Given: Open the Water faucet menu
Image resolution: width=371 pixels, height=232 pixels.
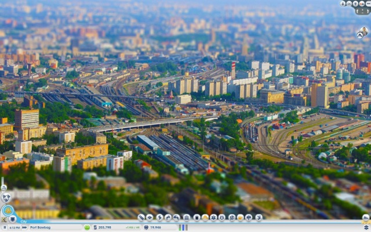Looking at the screenshot, I should click(x=168, y=218).
